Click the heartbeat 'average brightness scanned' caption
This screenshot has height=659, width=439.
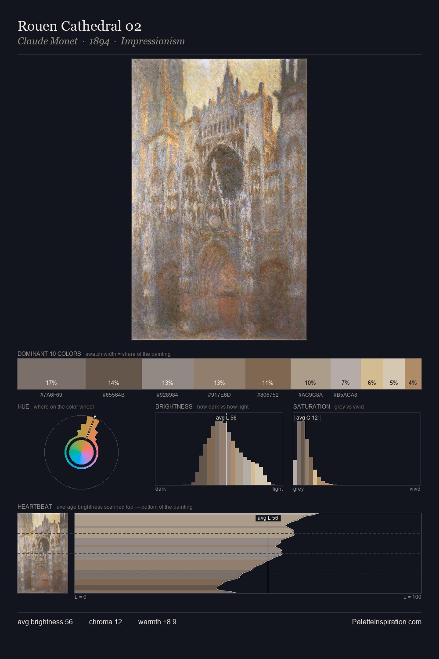pos(125,507)
